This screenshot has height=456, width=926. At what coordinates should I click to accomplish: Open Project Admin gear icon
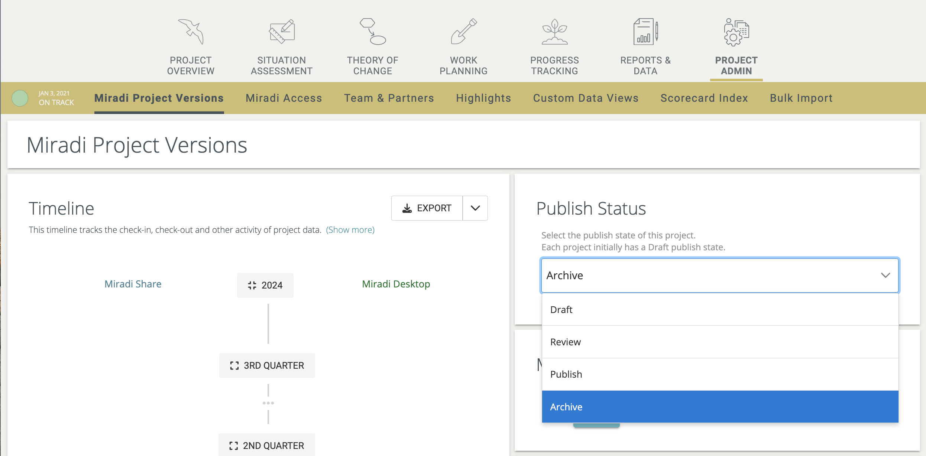point(736,32)
